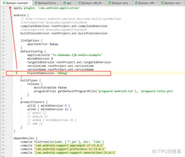
Task: Click compile fileTree libs line
Action: [x=62, y=142]
